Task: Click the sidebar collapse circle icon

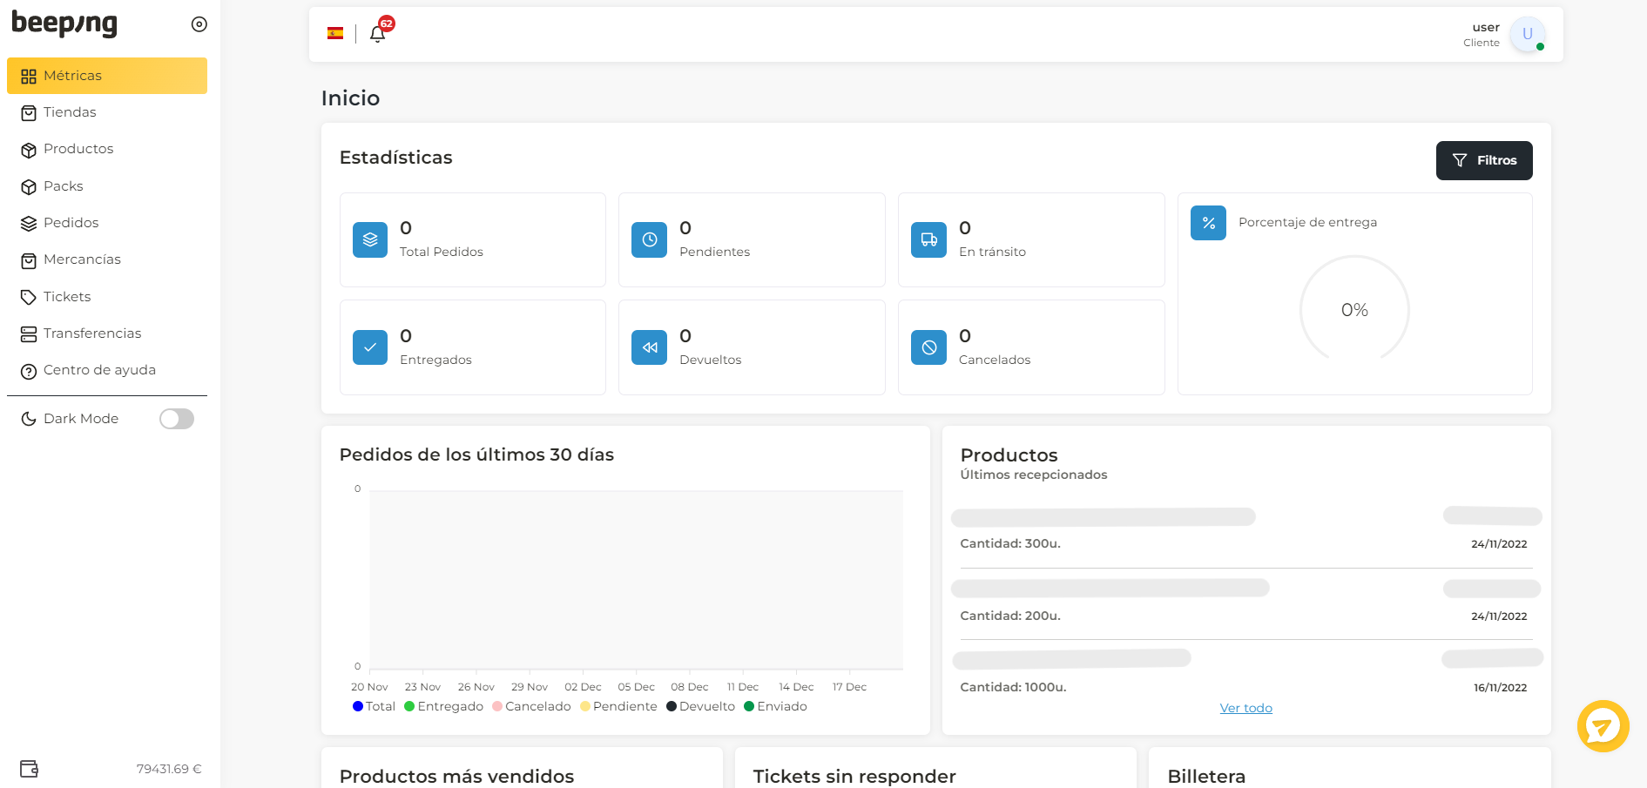Action: pos(199,24)
